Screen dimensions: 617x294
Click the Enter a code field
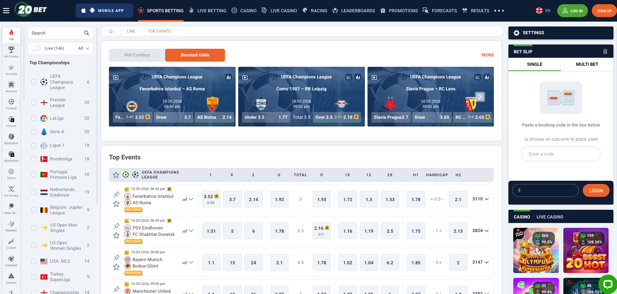(x=561, y=154)
